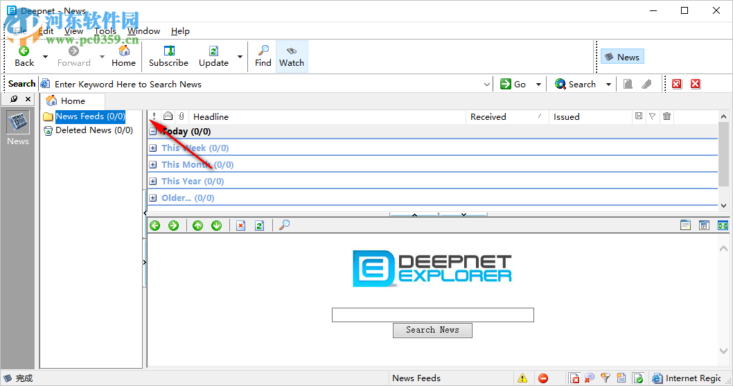733x386 pixels.
Task: Toggle the Watch binoculars button
Action: [292, 56]
